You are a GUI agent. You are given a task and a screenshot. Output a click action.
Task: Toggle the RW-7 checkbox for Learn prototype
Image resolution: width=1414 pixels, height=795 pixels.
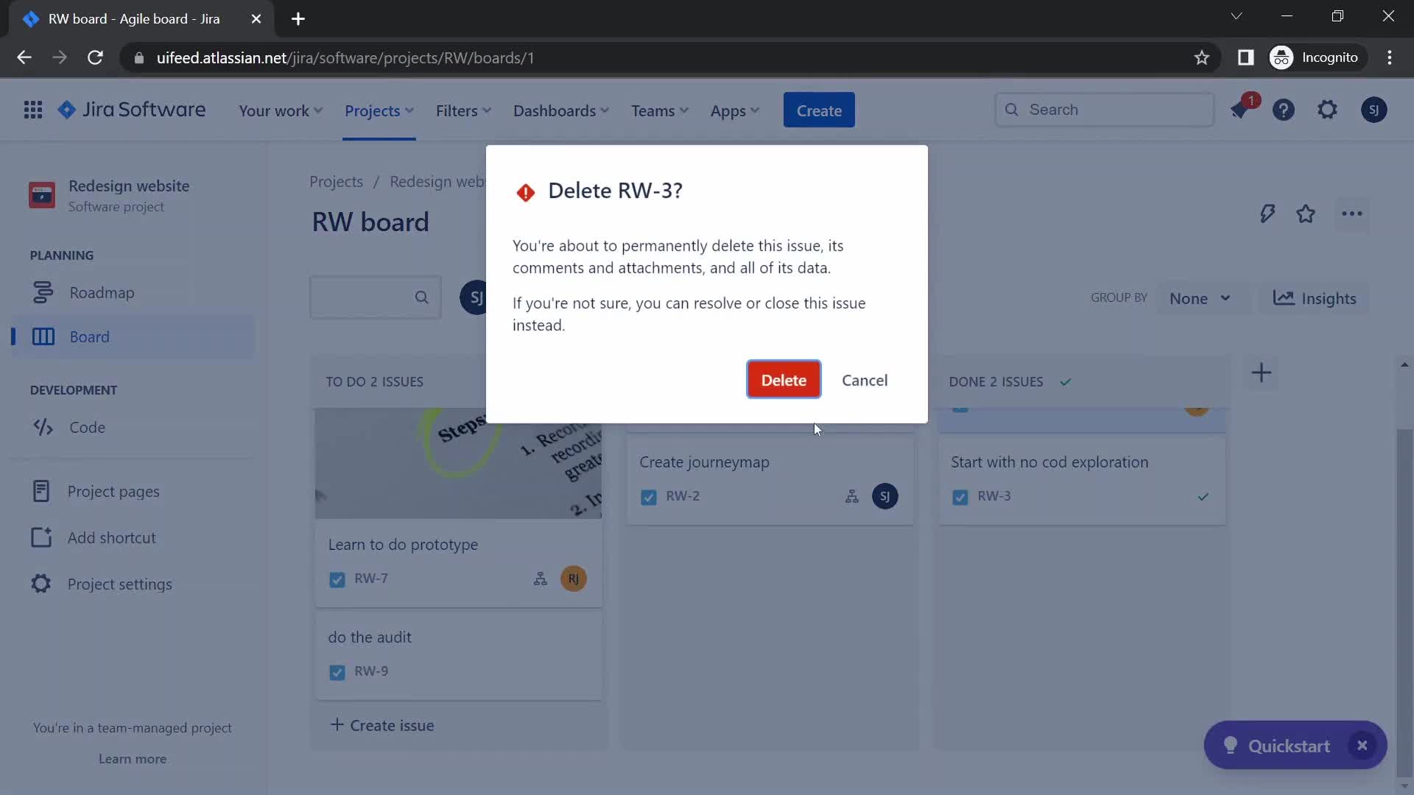(x=337, y=579)
